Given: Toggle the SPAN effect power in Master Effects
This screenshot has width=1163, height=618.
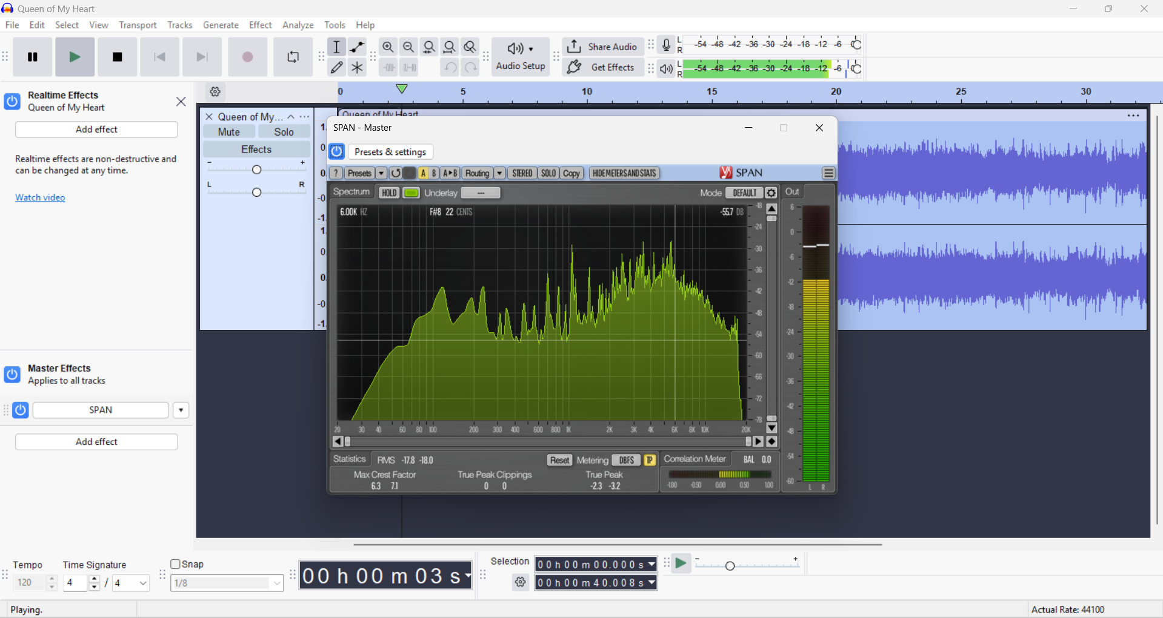Looking at the screenshot, I should coord(21,410).
